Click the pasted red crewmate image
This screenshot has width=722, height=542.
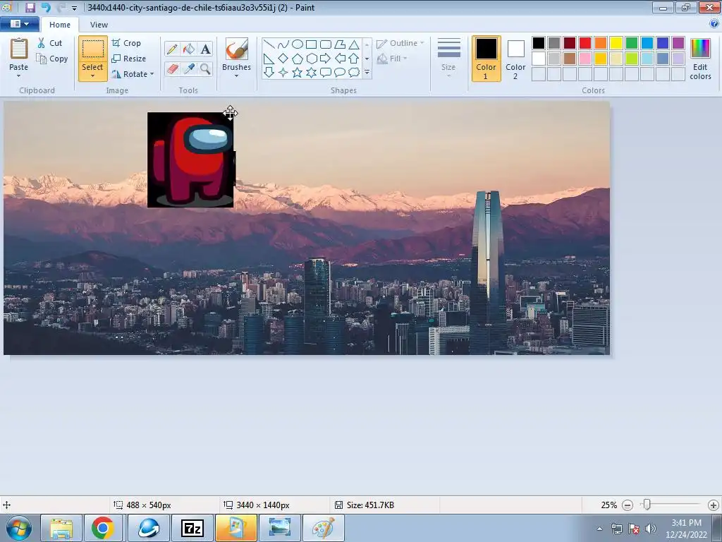click(x=190, y=159)
